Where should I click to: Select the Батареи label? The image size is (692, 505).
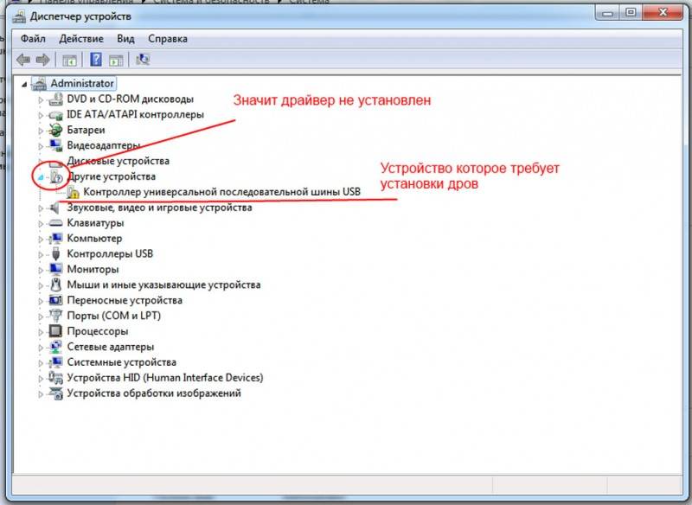86,130
